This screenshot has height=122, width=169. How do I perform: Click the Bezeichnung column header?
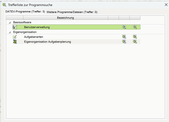click(65, 18)
